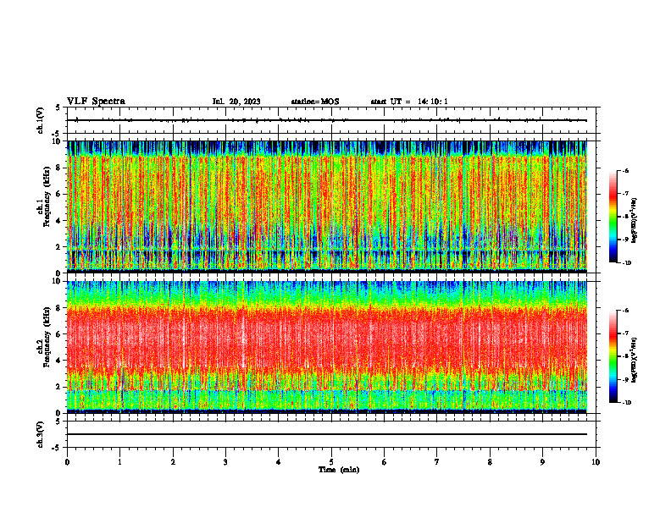Click the "ch.3(V)" waveform axis label

(x=41, y=434)
